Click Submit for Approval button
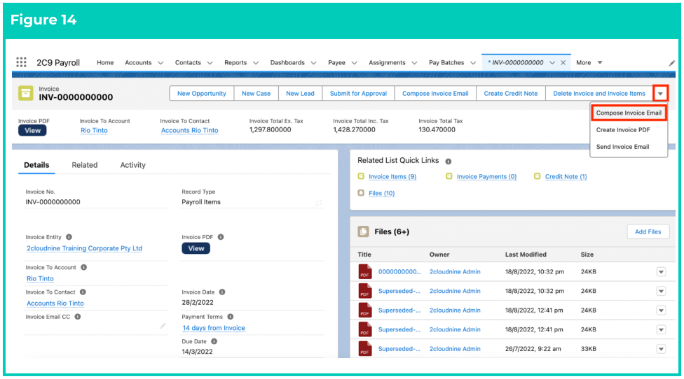 358,94
